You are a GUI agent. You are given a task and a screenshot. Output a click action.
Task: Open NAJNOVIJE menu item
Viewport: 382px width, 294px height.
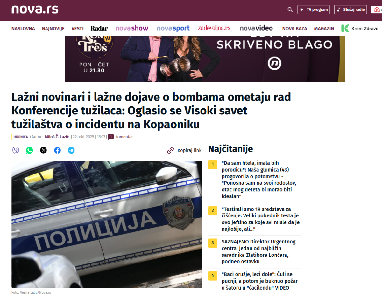53,29
